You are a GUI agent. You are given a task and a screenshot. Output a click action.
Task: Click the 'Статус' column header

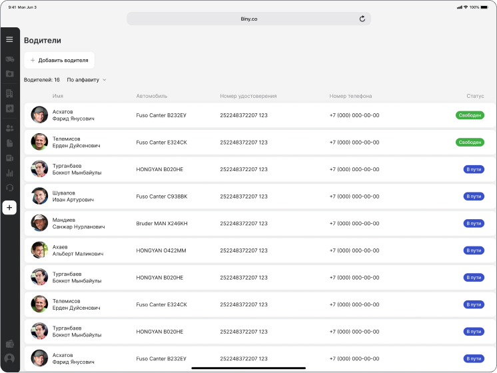coord(475,96)
